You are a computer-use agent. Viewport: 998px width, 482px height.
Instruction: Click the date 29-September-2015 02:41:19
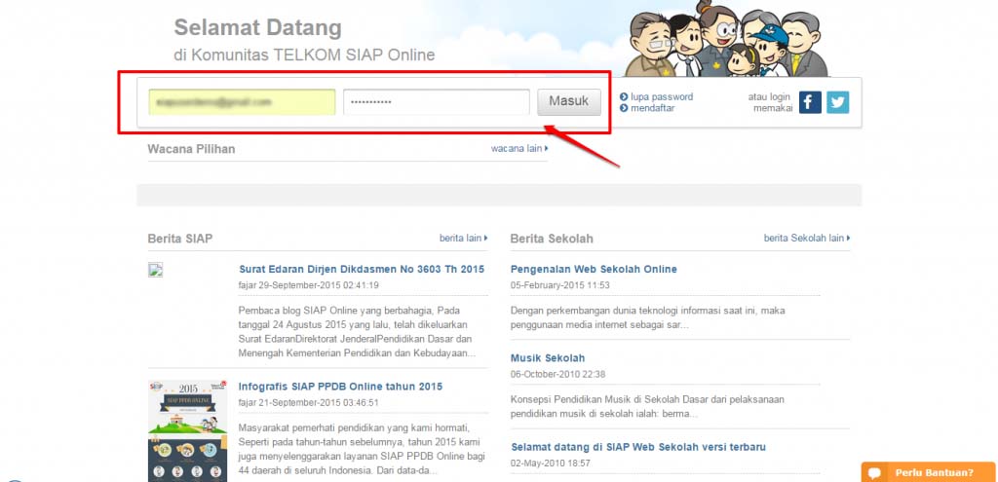(x=320, y=285)
